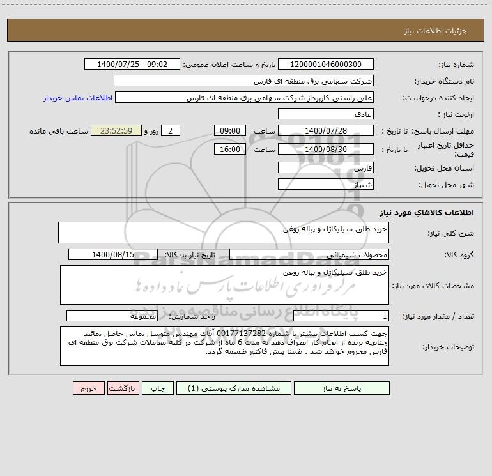492x476 pixels.
Task: Click the label واحد شمارش
Action: tap(192, 317)
